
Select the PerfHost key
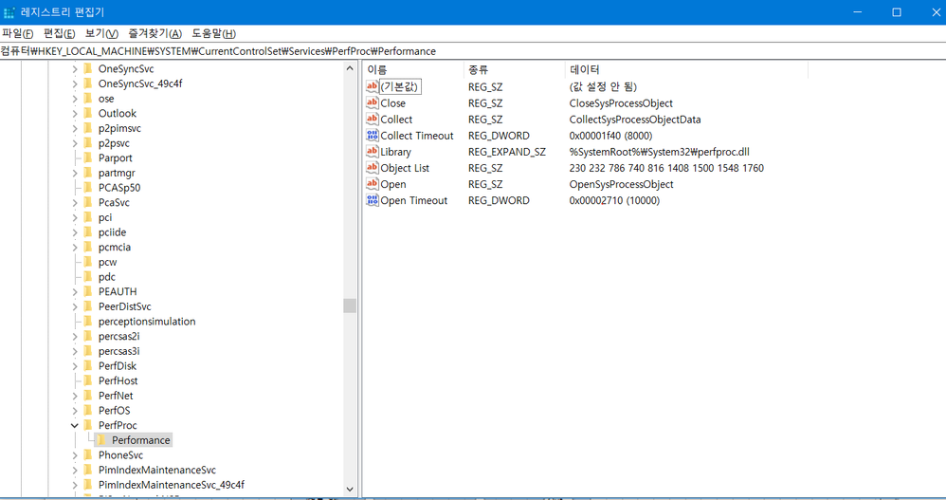pos(118,380)
